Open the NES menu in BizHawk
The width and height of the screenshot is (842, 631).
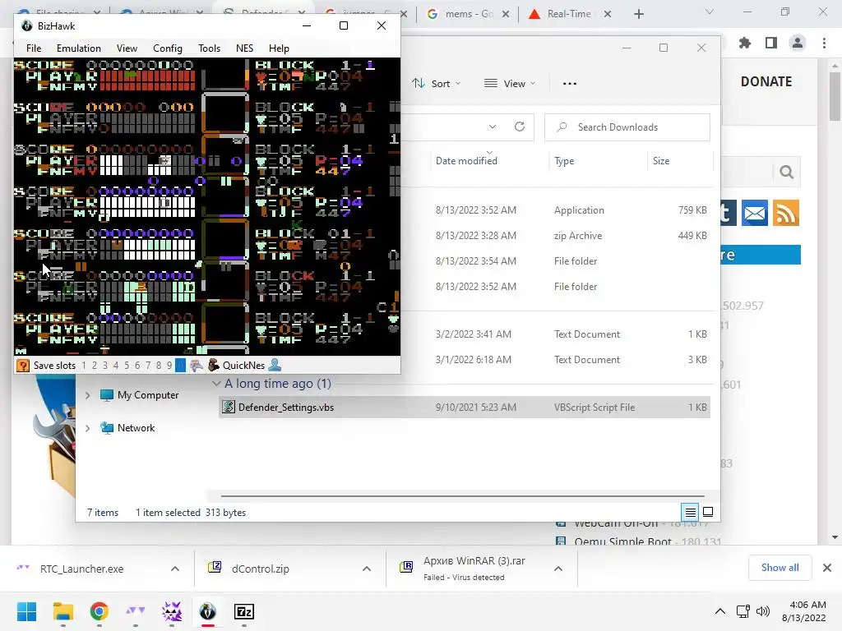coord(244,48)
